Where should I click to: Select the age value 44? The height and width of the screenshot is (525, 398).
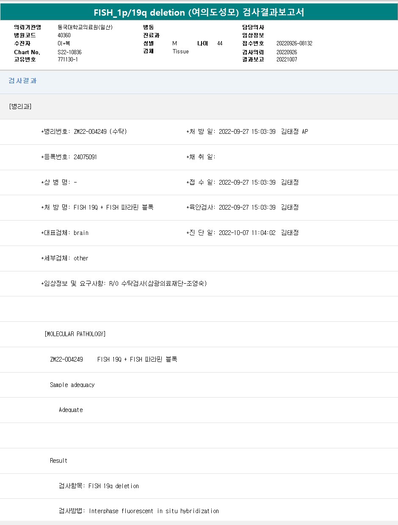pyautogui.click(x=220, y=43)
